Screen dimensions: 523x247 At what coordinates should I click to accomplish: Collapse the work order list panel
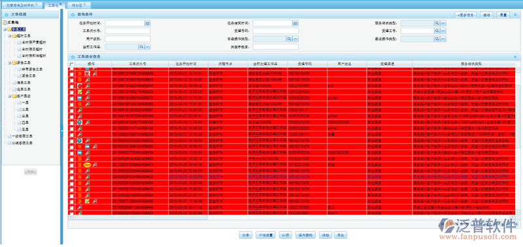pyautogui.click(x=515, y=57)
